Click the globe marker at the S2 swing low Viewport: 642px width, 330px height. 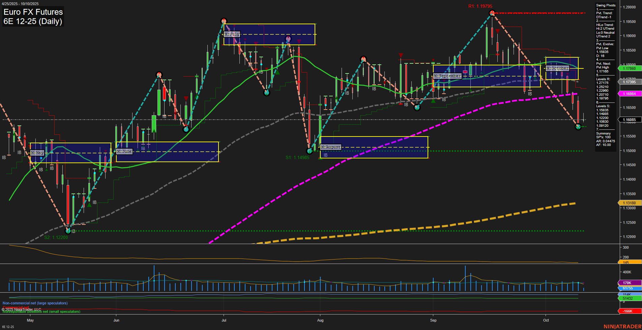pyautogui.click(x=68, y=232)
